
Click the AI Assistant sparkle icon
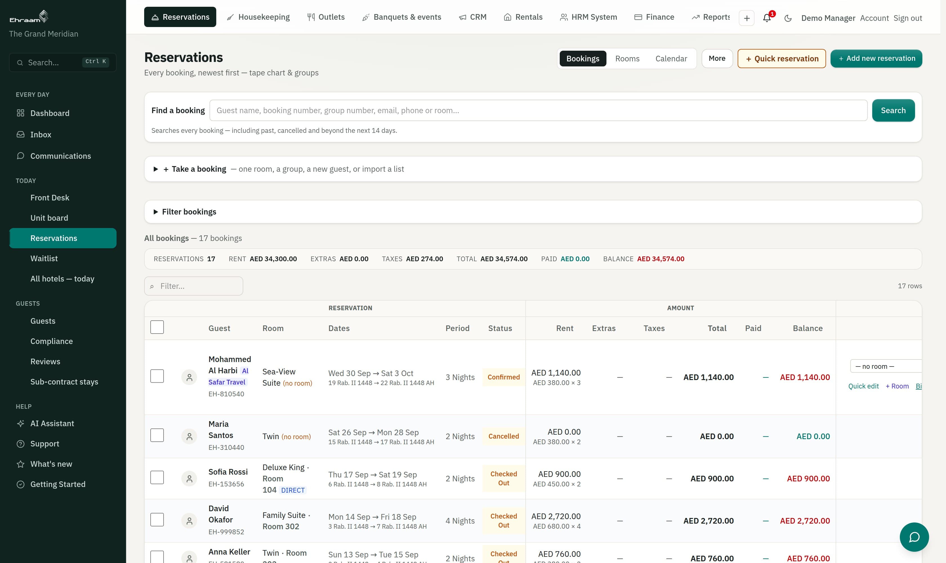pos(21,423)
